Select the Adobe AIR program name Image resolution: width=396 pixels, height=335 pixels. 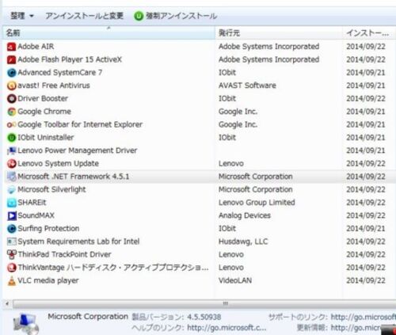coord(36,47)
